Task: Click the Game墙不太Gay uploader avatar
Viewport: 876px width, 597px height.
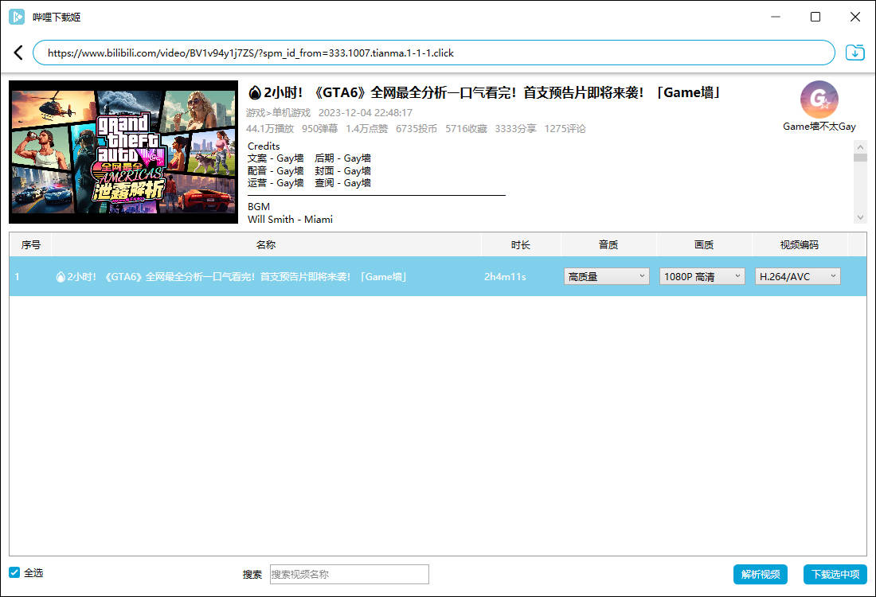Action: pos(819,99)
